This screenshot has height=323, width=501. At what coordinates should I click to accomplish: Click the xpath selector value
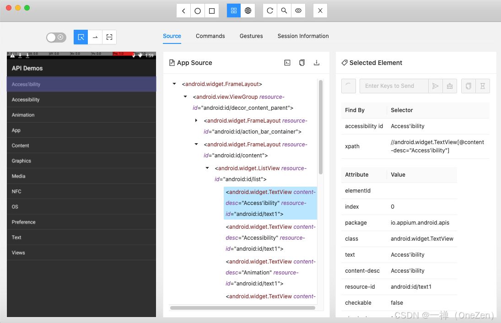(437, 146)
